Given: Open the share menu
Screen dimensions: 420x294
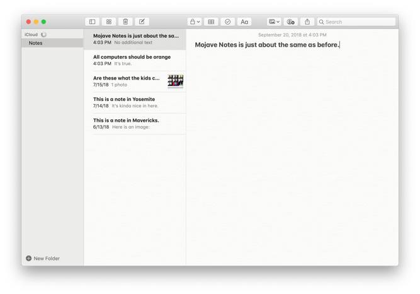Looking at the screenshot, I should tap(307, 21).
